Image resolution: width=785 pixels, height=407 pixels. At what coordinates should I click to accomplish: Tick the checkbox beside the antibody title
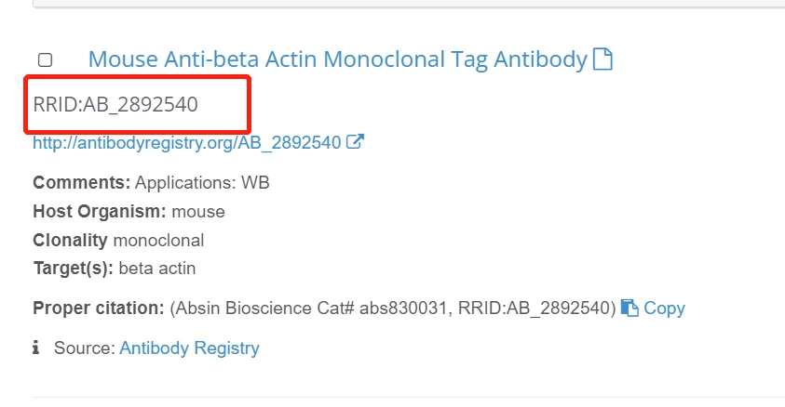click(x=45, y=60)
